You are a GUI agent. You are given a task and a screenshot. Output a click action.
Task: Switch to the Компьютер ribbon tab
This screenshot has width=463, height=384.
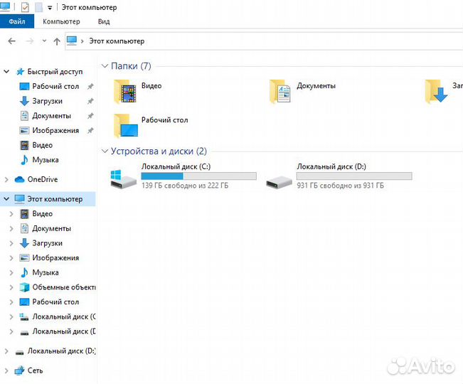pyautogui.click(x=61, y=22)
